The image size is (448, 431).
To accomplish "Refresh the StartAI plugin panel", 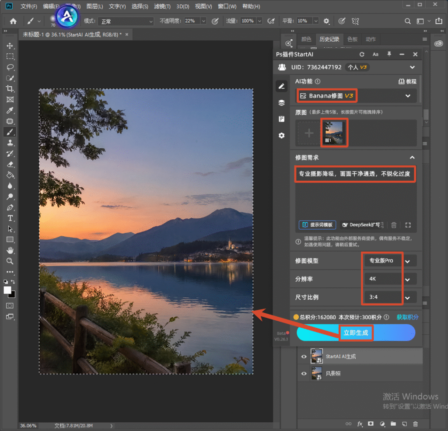I will (x=362, y=54).
